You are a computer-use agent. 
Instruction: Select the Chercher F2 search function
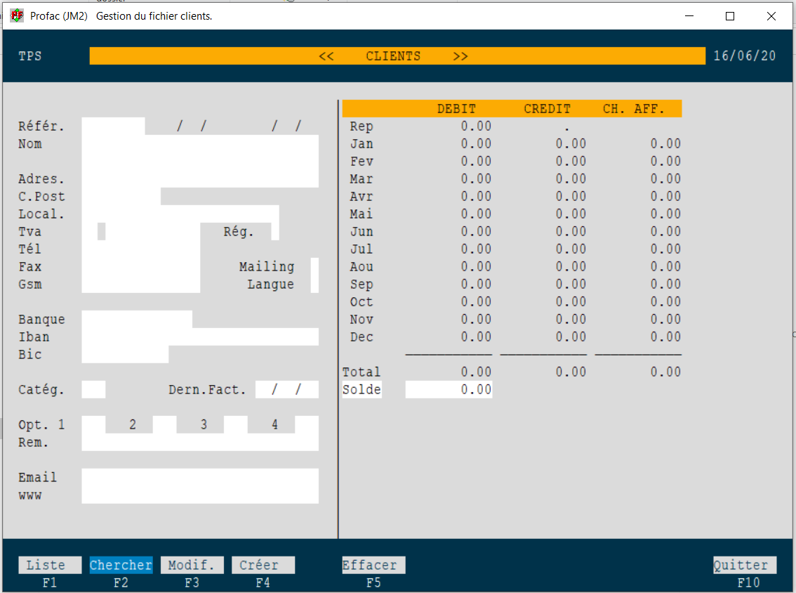point(120,565)
